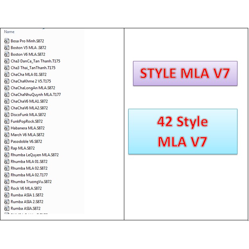Click the icon beside Rumba ASIA 1.S872
249x249 pixels.
click(7, 195)
